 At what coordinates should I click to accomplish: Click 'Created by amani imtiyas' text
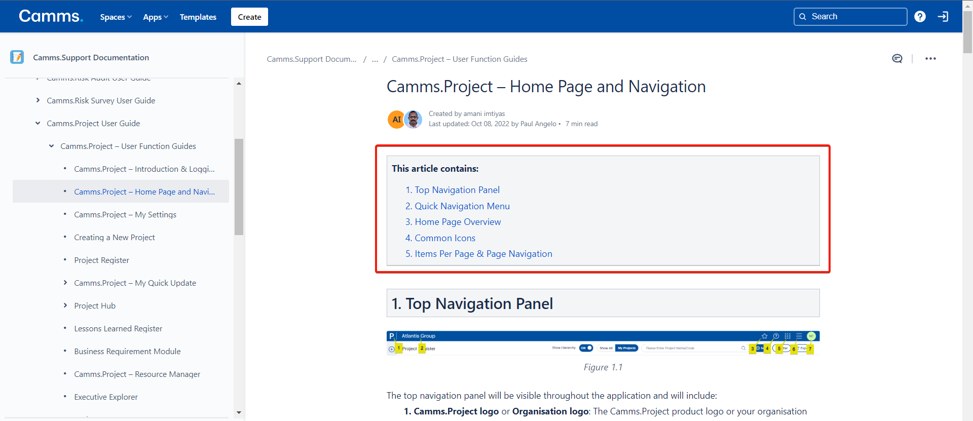click(467, 113)
